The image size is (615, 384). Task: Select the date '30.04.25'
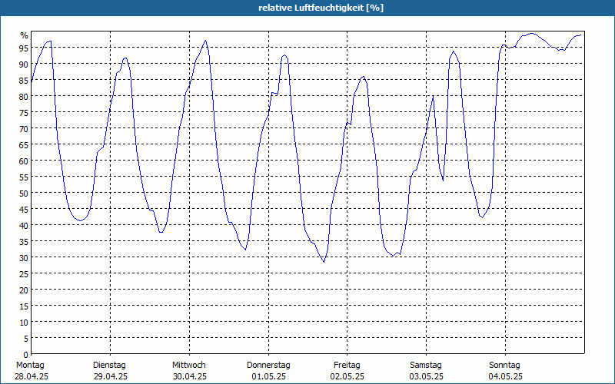coord(190,376)
